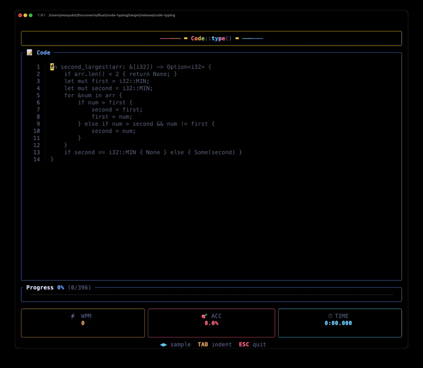Click the yellow dash right of Code::type()

[237, 39]
